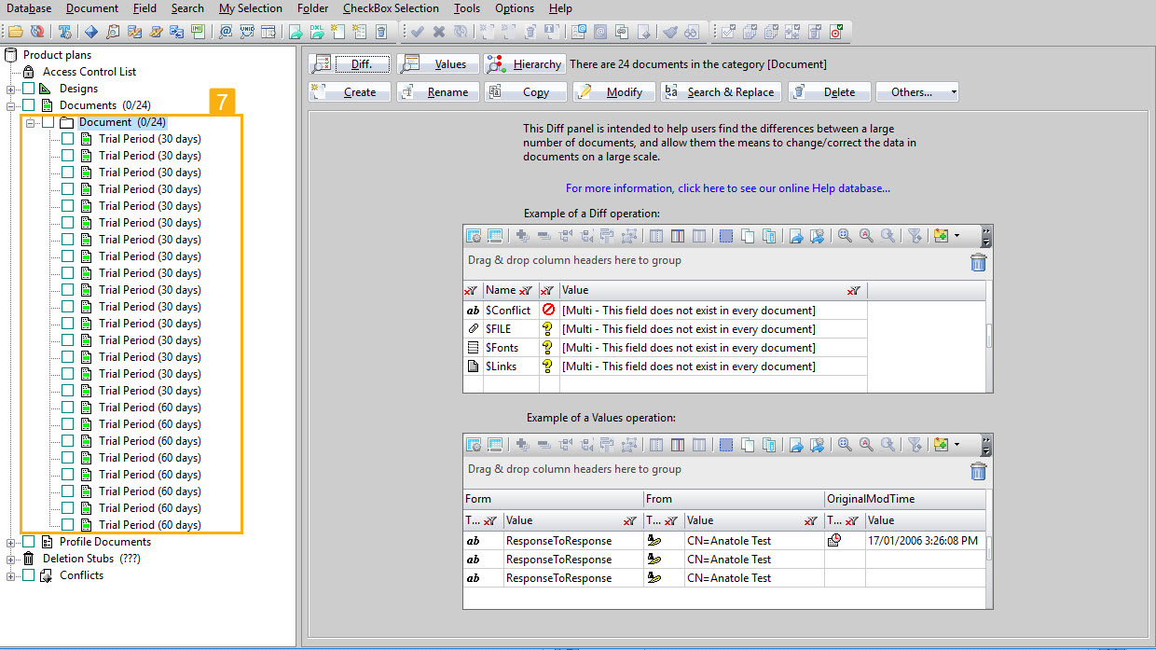This screenshot has height=650, width=1156.
Task: Click the Diff. button
Action: pyautogui.click(x=348, y=64)
